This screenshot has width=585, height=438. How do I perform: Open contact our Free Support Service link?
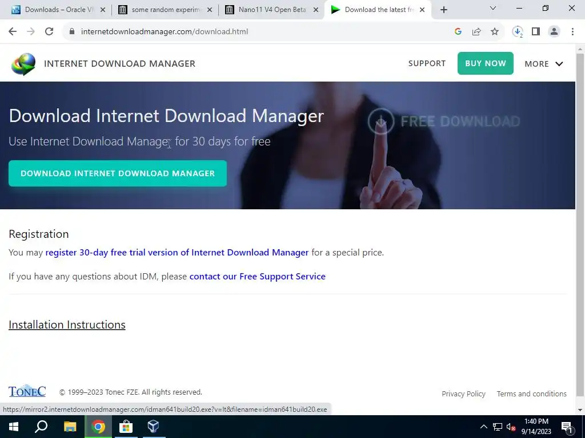258,277
